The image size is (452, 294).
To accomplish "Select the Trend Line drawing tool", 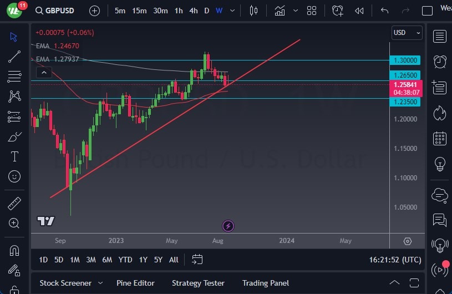I will [x=14, y=56].
